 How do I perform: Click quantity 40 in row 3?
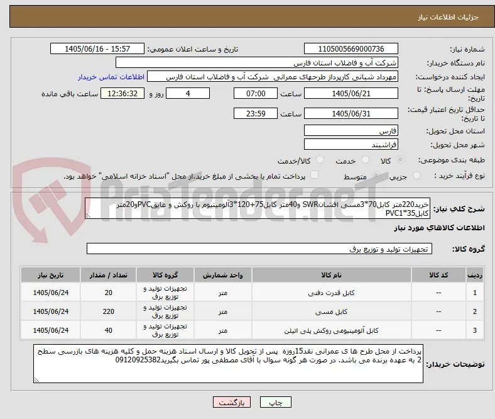click(x=108, y=330)
